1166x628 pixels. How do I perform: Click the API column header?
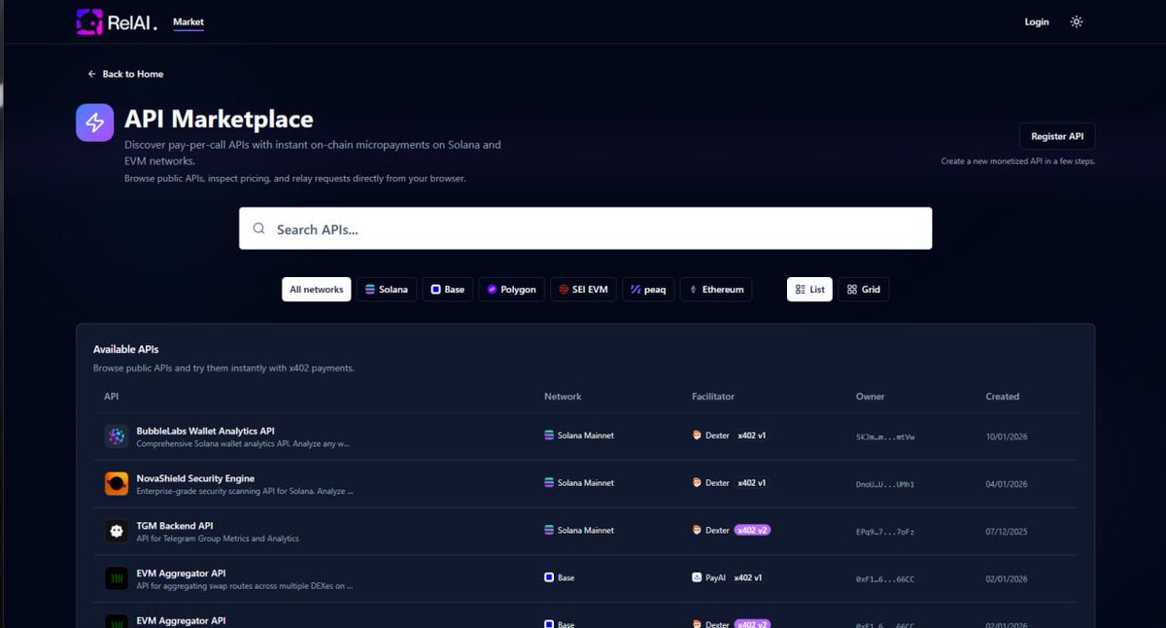(112, 397)
